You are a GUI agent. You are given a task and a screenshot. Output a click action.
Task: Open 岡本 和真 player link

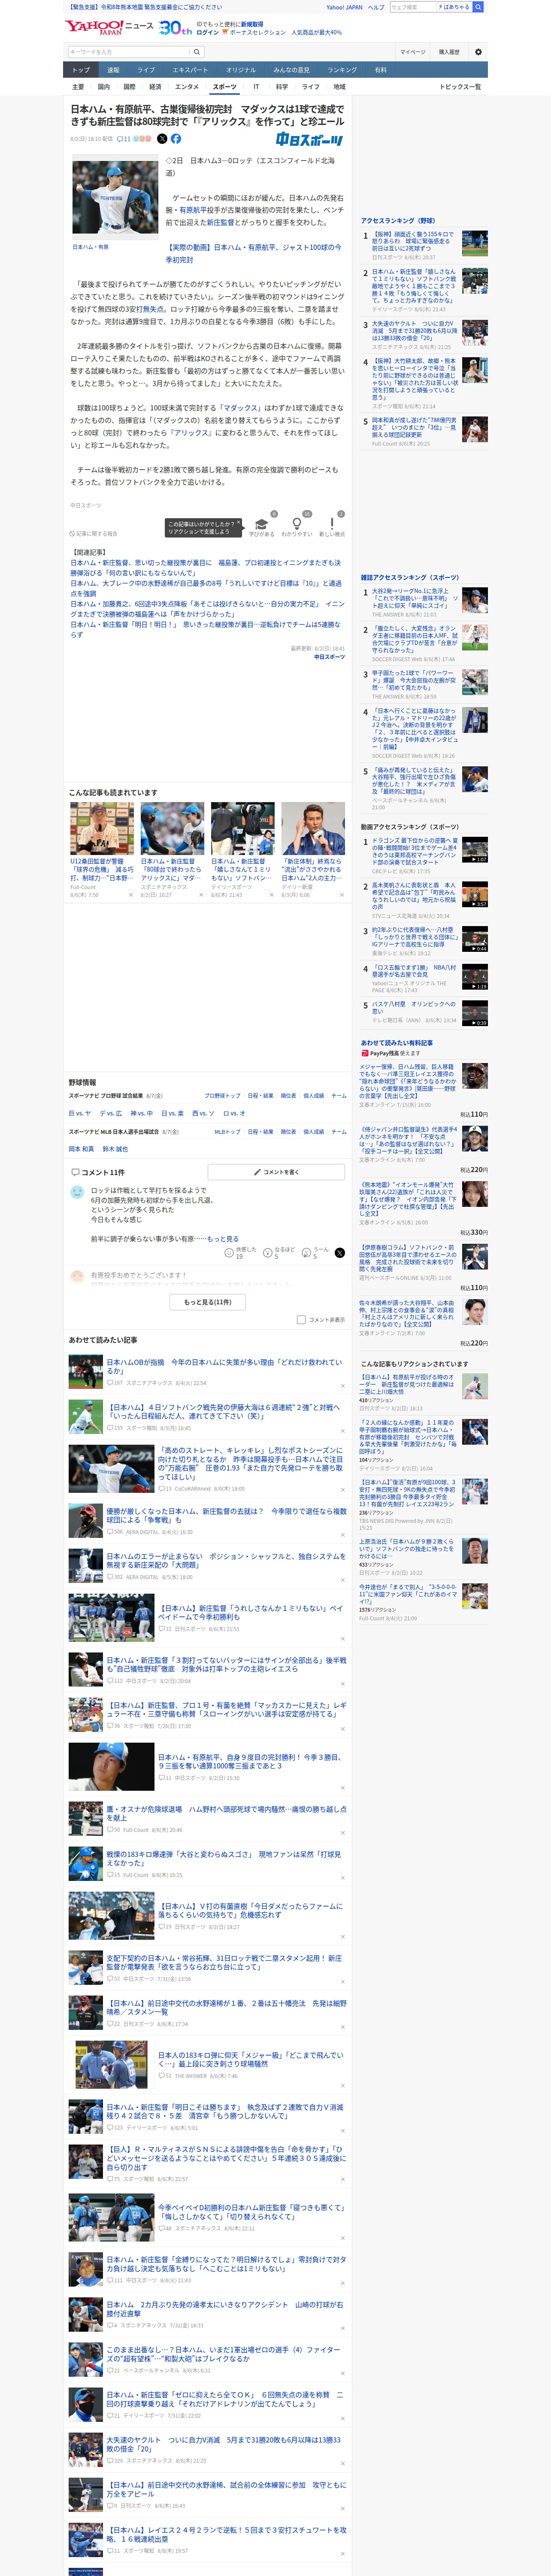(x=81, y=1149)
